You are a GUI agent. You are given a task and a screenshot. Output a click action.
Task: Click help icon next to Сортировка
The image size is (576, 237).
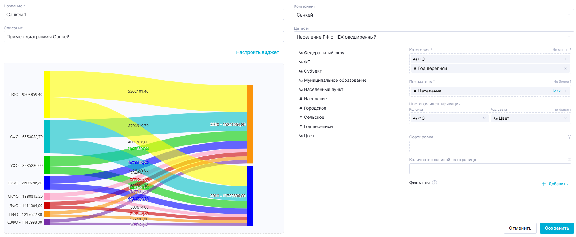[x=569, y=137]
